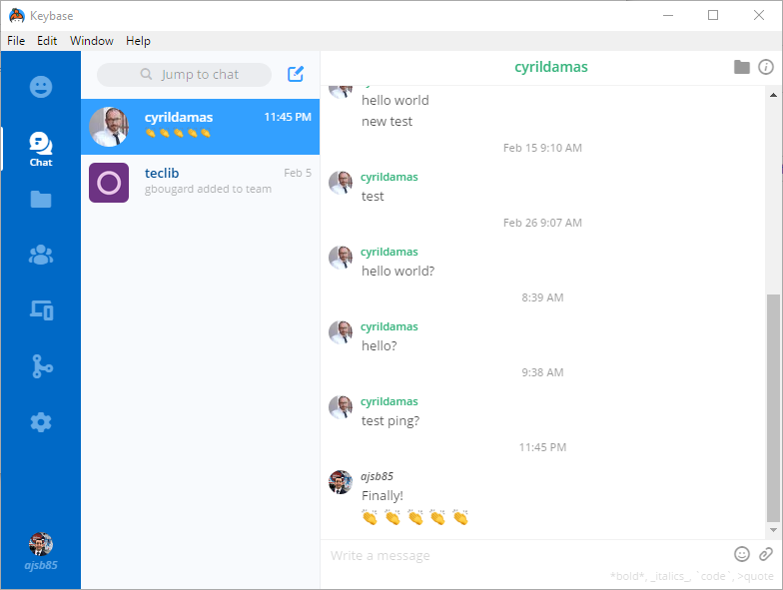The image size is (783, 590).
Task: Click cyrildamas name above 'test' message
Action: [x=390, y=177]
